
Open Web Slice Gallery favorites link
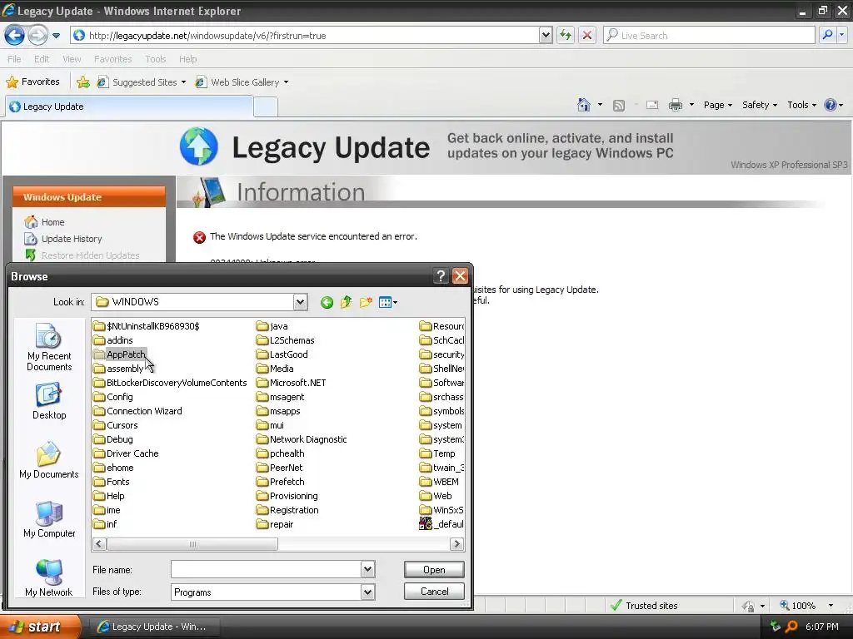(242, 82)
